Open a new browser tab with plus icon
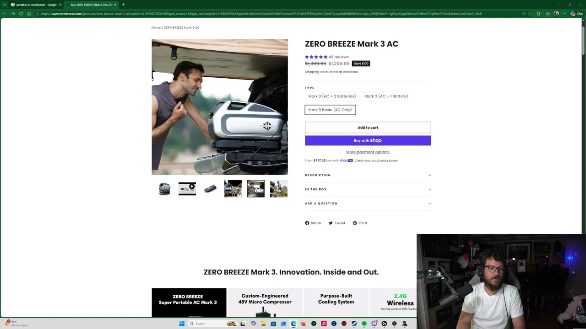586x329 pixels. click(123, 5)
